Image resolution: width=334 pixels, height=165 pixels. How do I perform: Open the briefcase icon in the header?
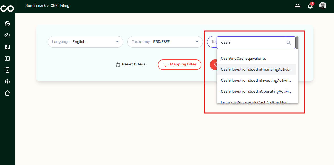pyautogui.click(x=298, y=6)
